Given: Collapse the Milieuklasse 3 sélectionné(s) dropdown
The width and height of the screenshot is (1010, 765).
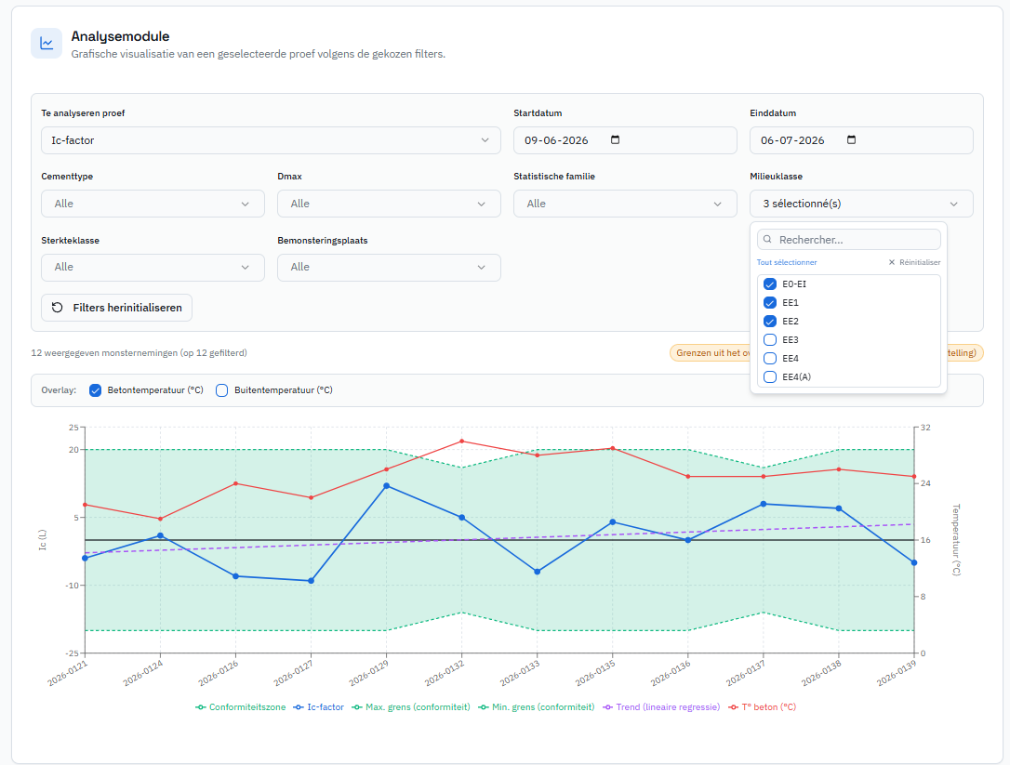Looking at the screenshot, I should point(861,204).
